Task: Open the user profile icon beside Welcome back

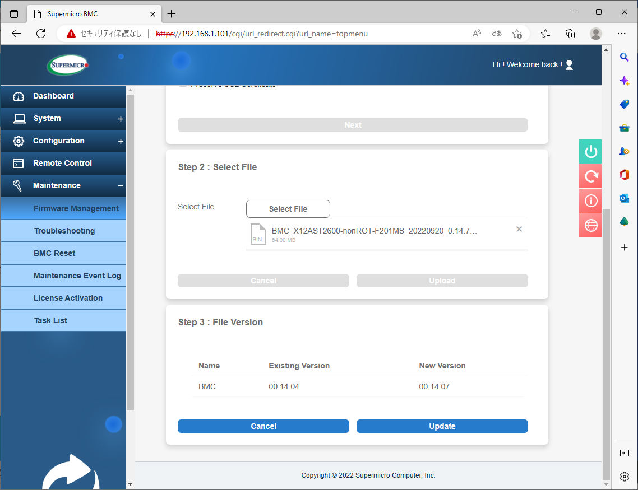Action: point(569,65)
